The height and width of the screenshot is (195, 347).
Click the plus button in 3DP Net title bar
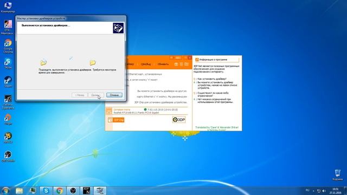171,58
